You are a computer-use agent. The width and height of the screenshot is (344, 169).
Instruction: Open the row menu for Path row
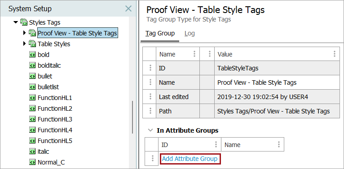(150, 111)
